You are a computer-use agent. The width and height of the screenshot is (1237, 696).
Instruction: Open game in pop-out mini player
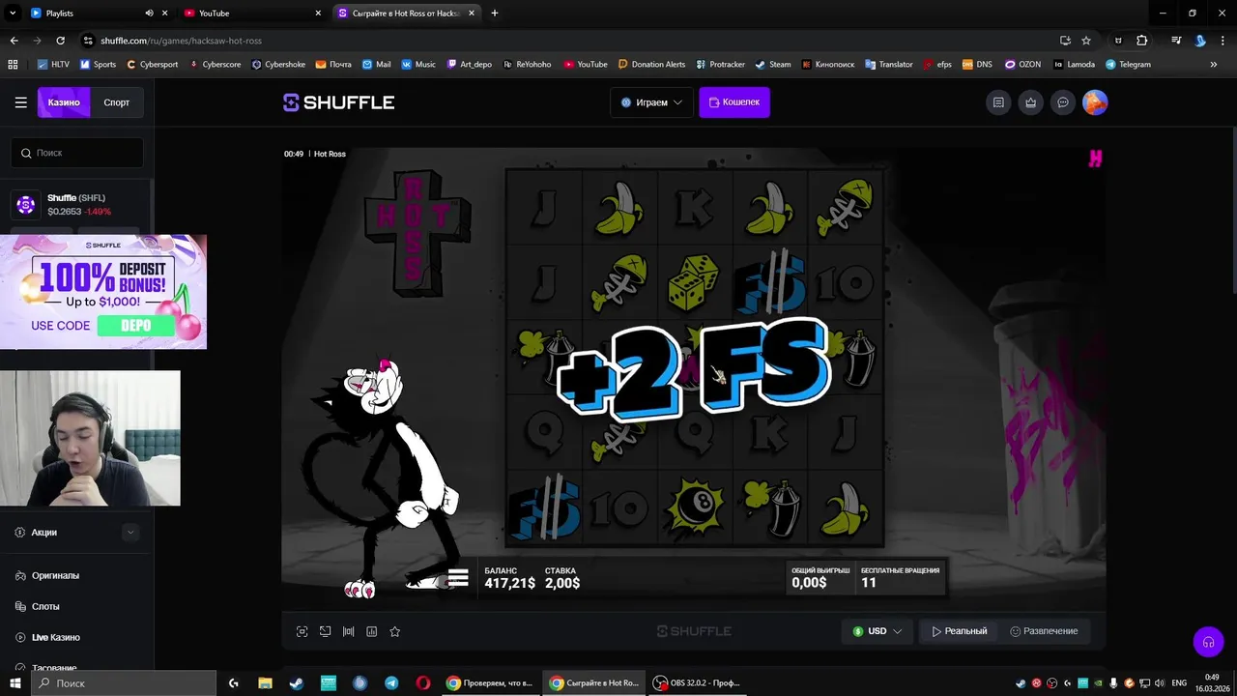326,631
